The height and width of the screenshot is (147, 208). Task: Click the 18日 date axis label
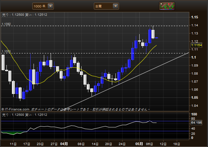(x=177, y=144)
